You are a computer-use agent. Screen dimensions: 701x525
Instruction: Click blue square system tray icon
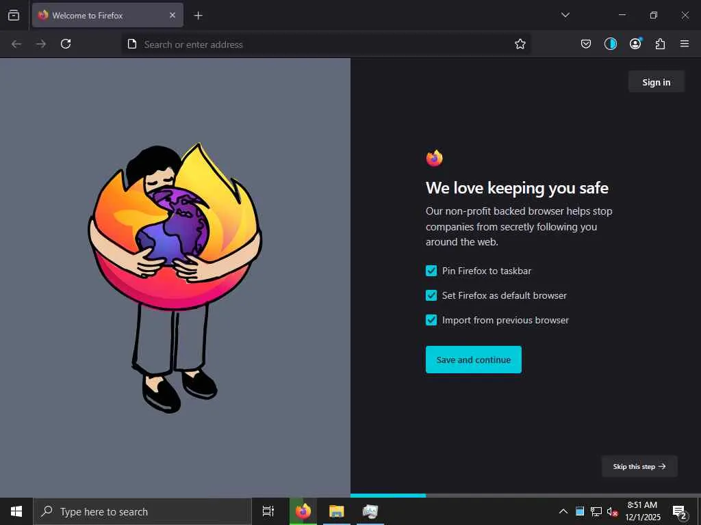[x=580, y=511]
